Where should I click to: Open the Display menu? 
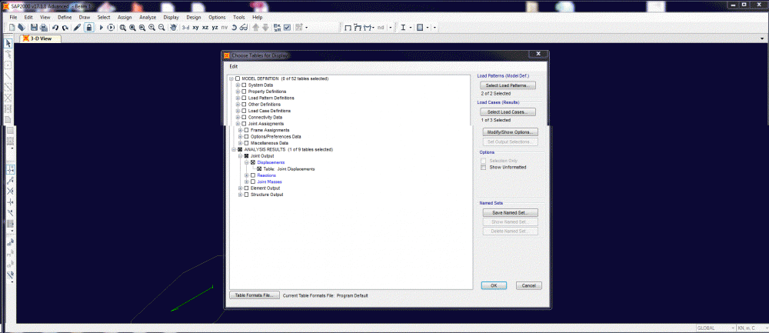coord(171,17)
